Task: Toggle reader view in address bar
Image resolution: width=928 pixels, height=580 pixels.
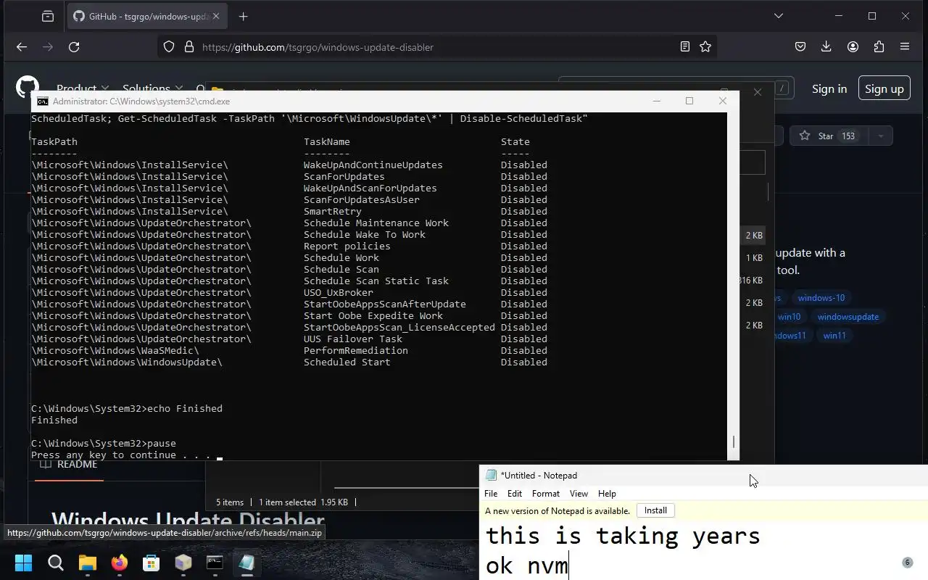Action: (684, 46)
